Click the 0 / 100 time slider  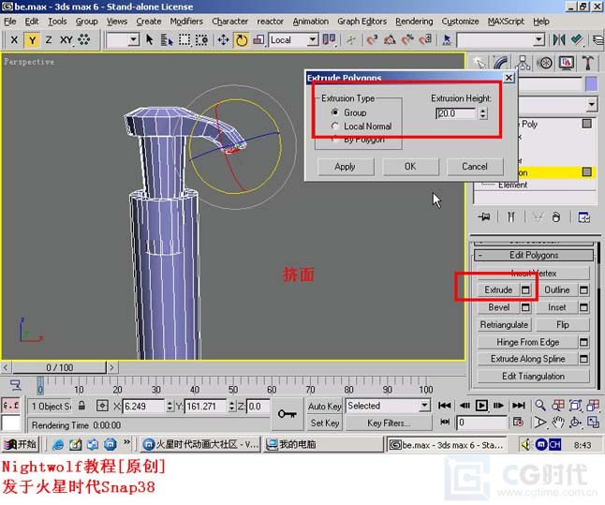tap(59, 367)
